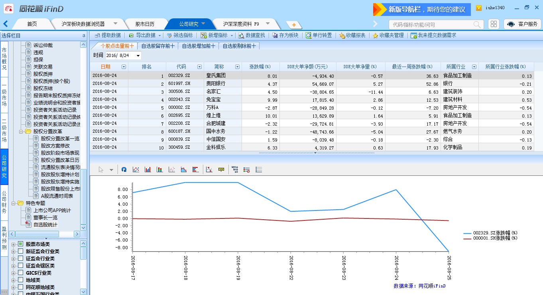Click 存为板块 save toolbar button
This screenshot has height=295, width=543.
[285, 35]
